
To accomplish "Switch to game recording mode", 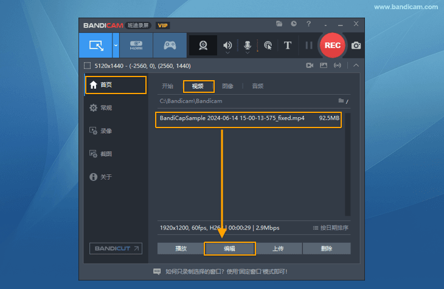I will (x=170, y=46).
